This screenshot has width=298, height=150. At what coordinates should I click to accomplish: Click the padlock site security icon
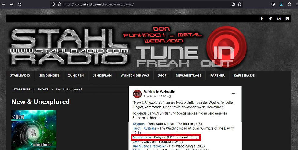[x=59, y=4]
